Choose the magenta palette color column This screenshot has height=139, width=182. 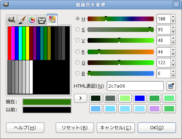pyautogui.click(x=13, y=43)
